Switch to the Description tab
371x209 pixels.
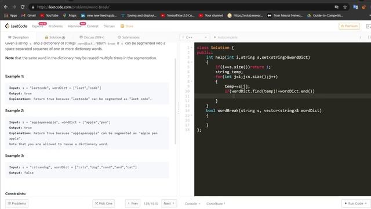tap(19, 37)
